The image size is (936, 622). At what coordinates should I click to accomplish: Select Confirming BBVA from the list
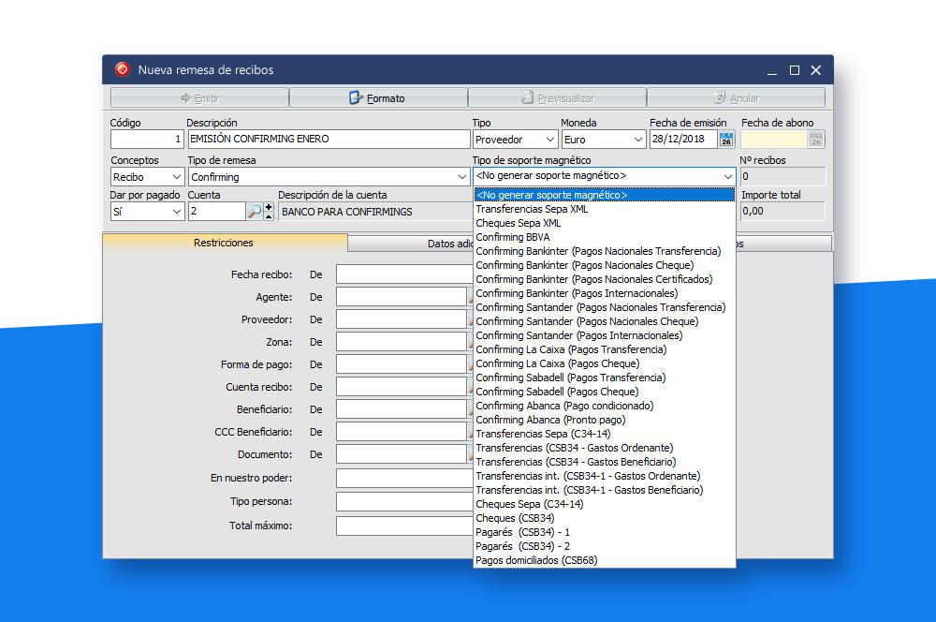click(513, 237)
